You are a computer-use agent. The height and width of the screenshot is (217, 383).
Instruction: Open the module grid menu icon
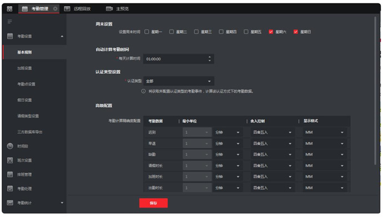coord(9,9)
